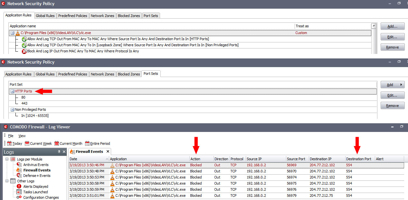Pin the Logs panel using the pushpin icon

59,152
